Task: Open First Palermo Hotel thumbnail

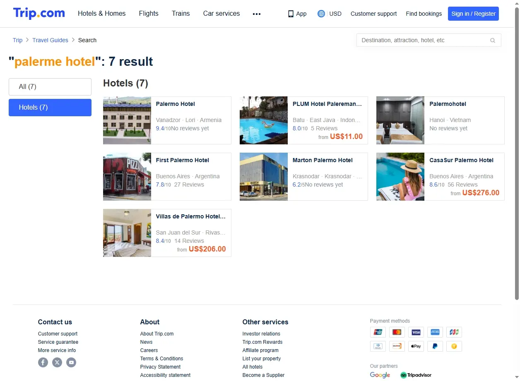Action: tap(127, 177)
